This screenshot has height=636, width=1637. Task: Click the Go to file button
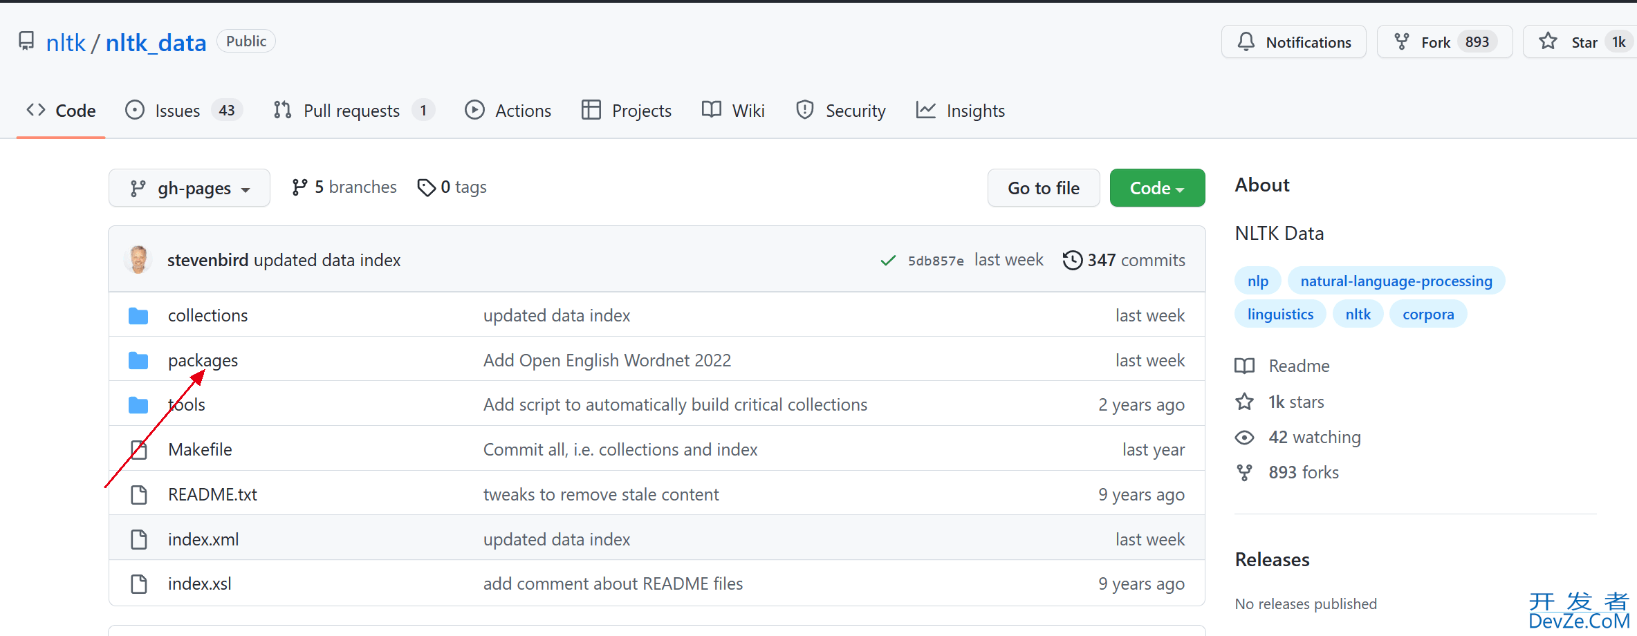pyautogui.click(x=1044, y=188)
